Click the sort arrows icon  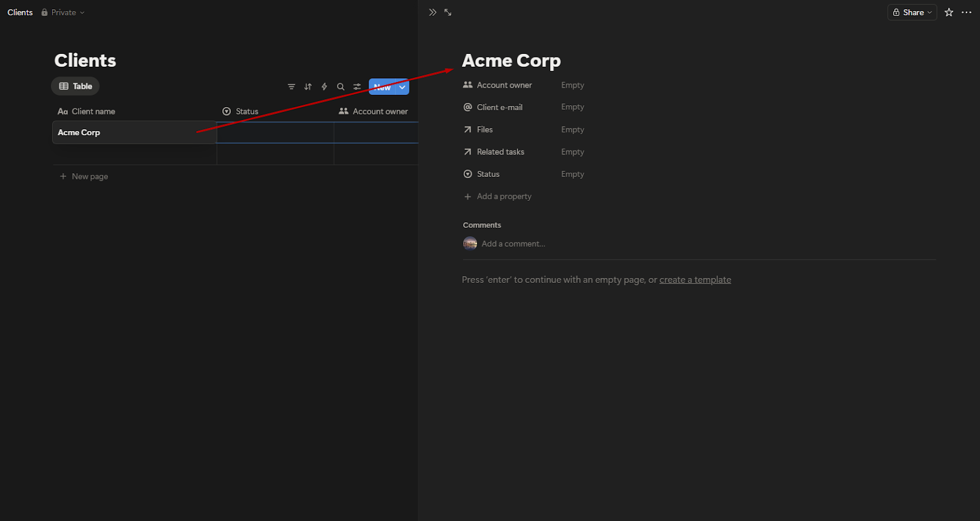308,87
